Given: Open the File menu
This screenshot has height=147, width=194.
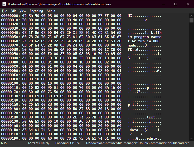Looking at the screenshot, I should coord(4,11).
